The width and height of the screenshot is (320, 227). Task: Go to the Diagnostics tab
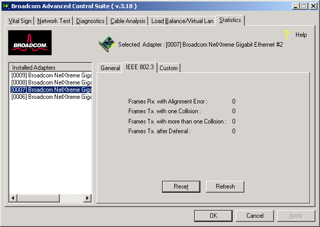[90, 21]
